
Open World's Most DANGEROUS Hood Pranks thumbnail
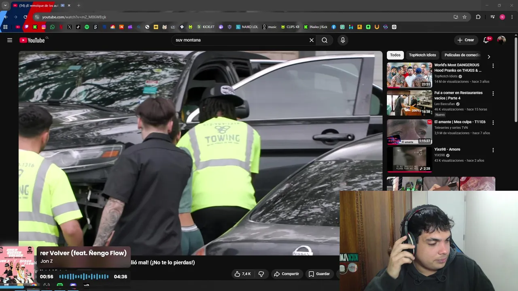[x=410, y=75]
